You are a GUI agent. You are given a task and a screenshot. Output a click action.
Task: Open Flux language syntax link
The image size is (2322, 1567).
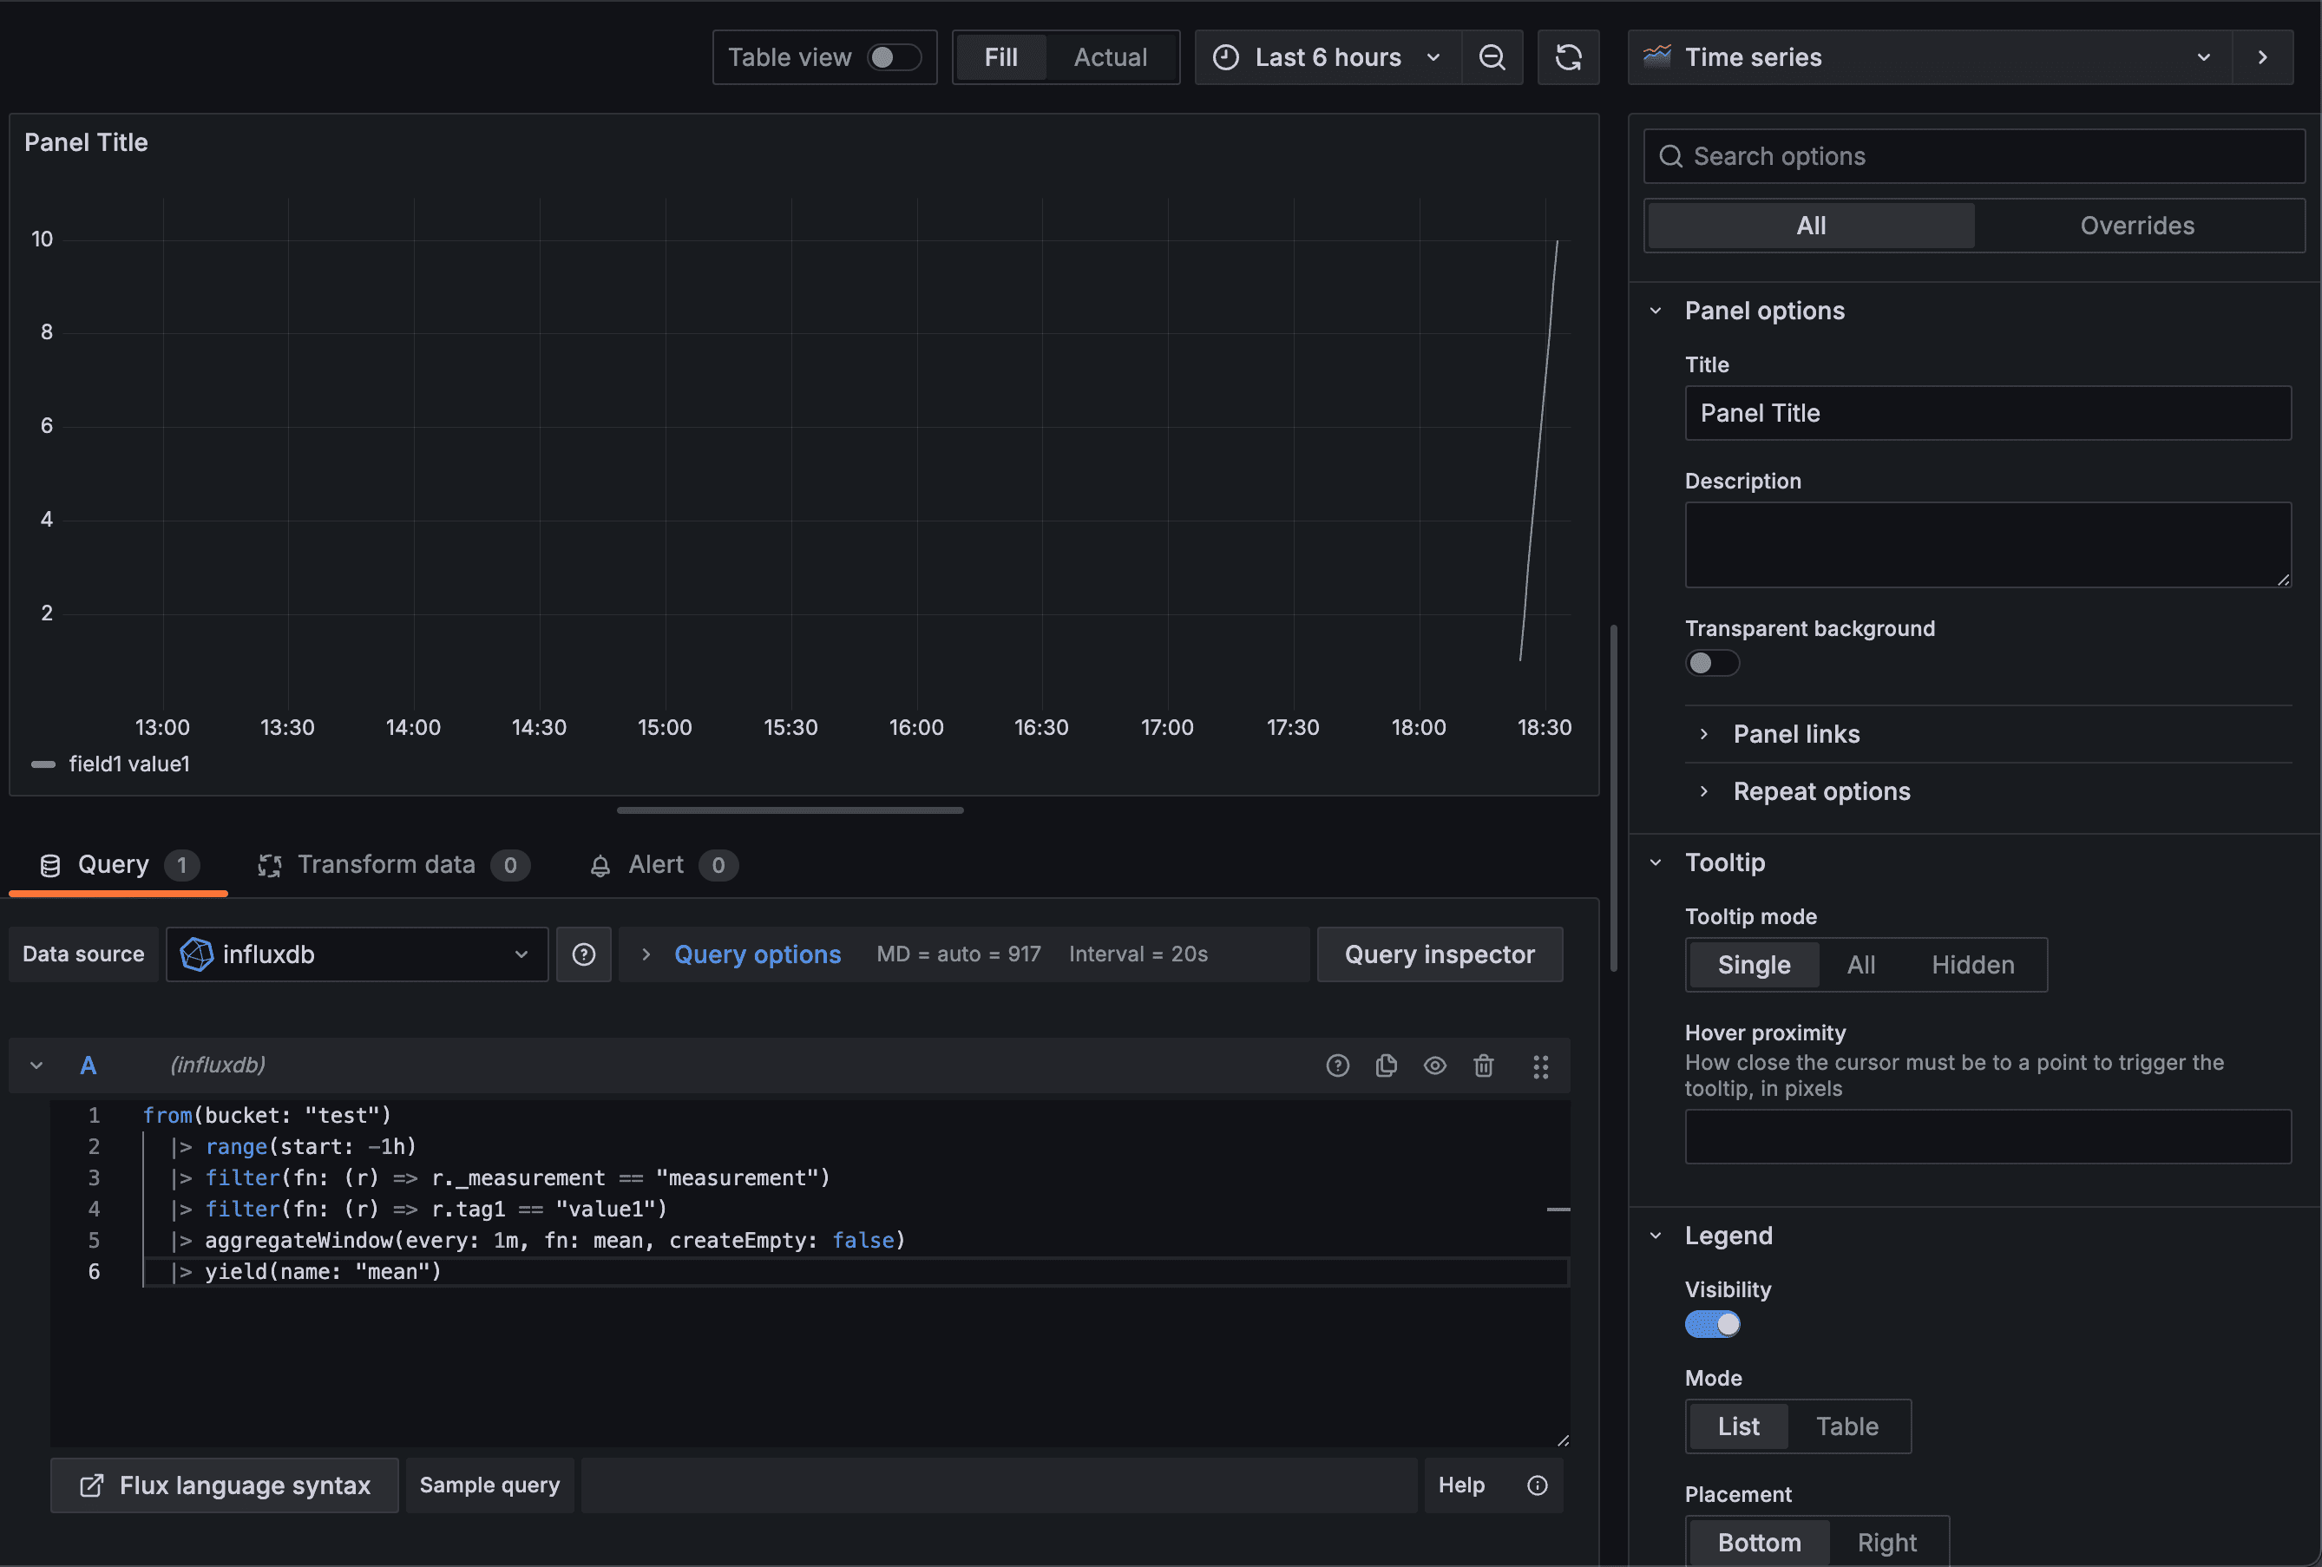click(x=225, y=1485)
